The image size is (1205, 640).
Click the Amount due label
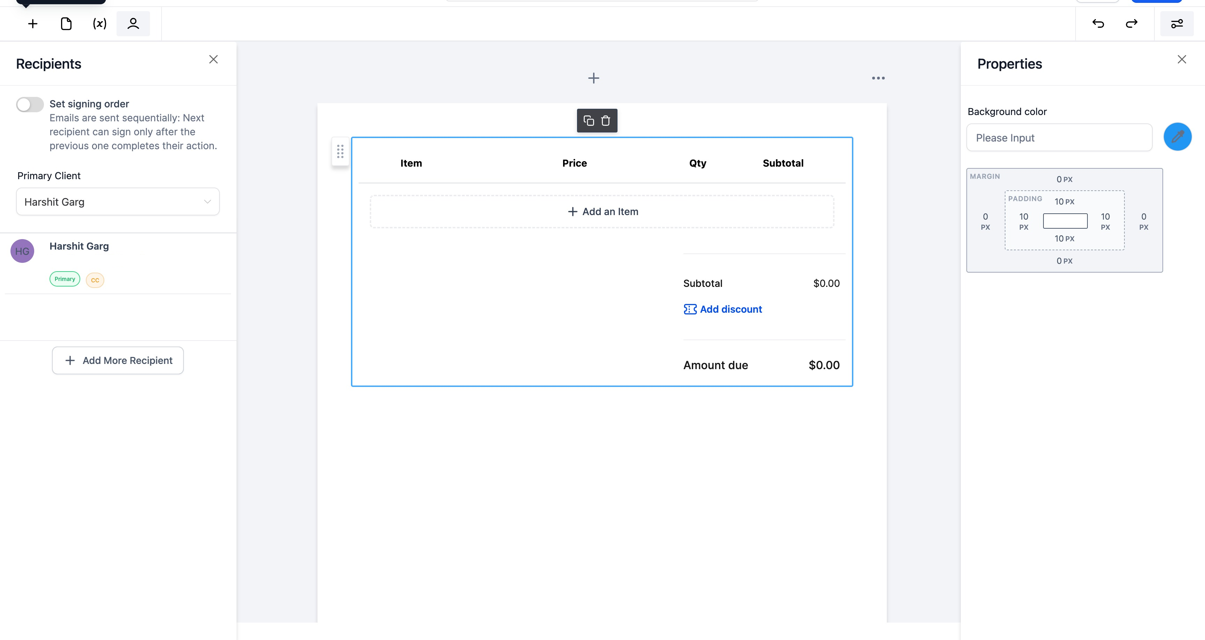coord(715,365)
